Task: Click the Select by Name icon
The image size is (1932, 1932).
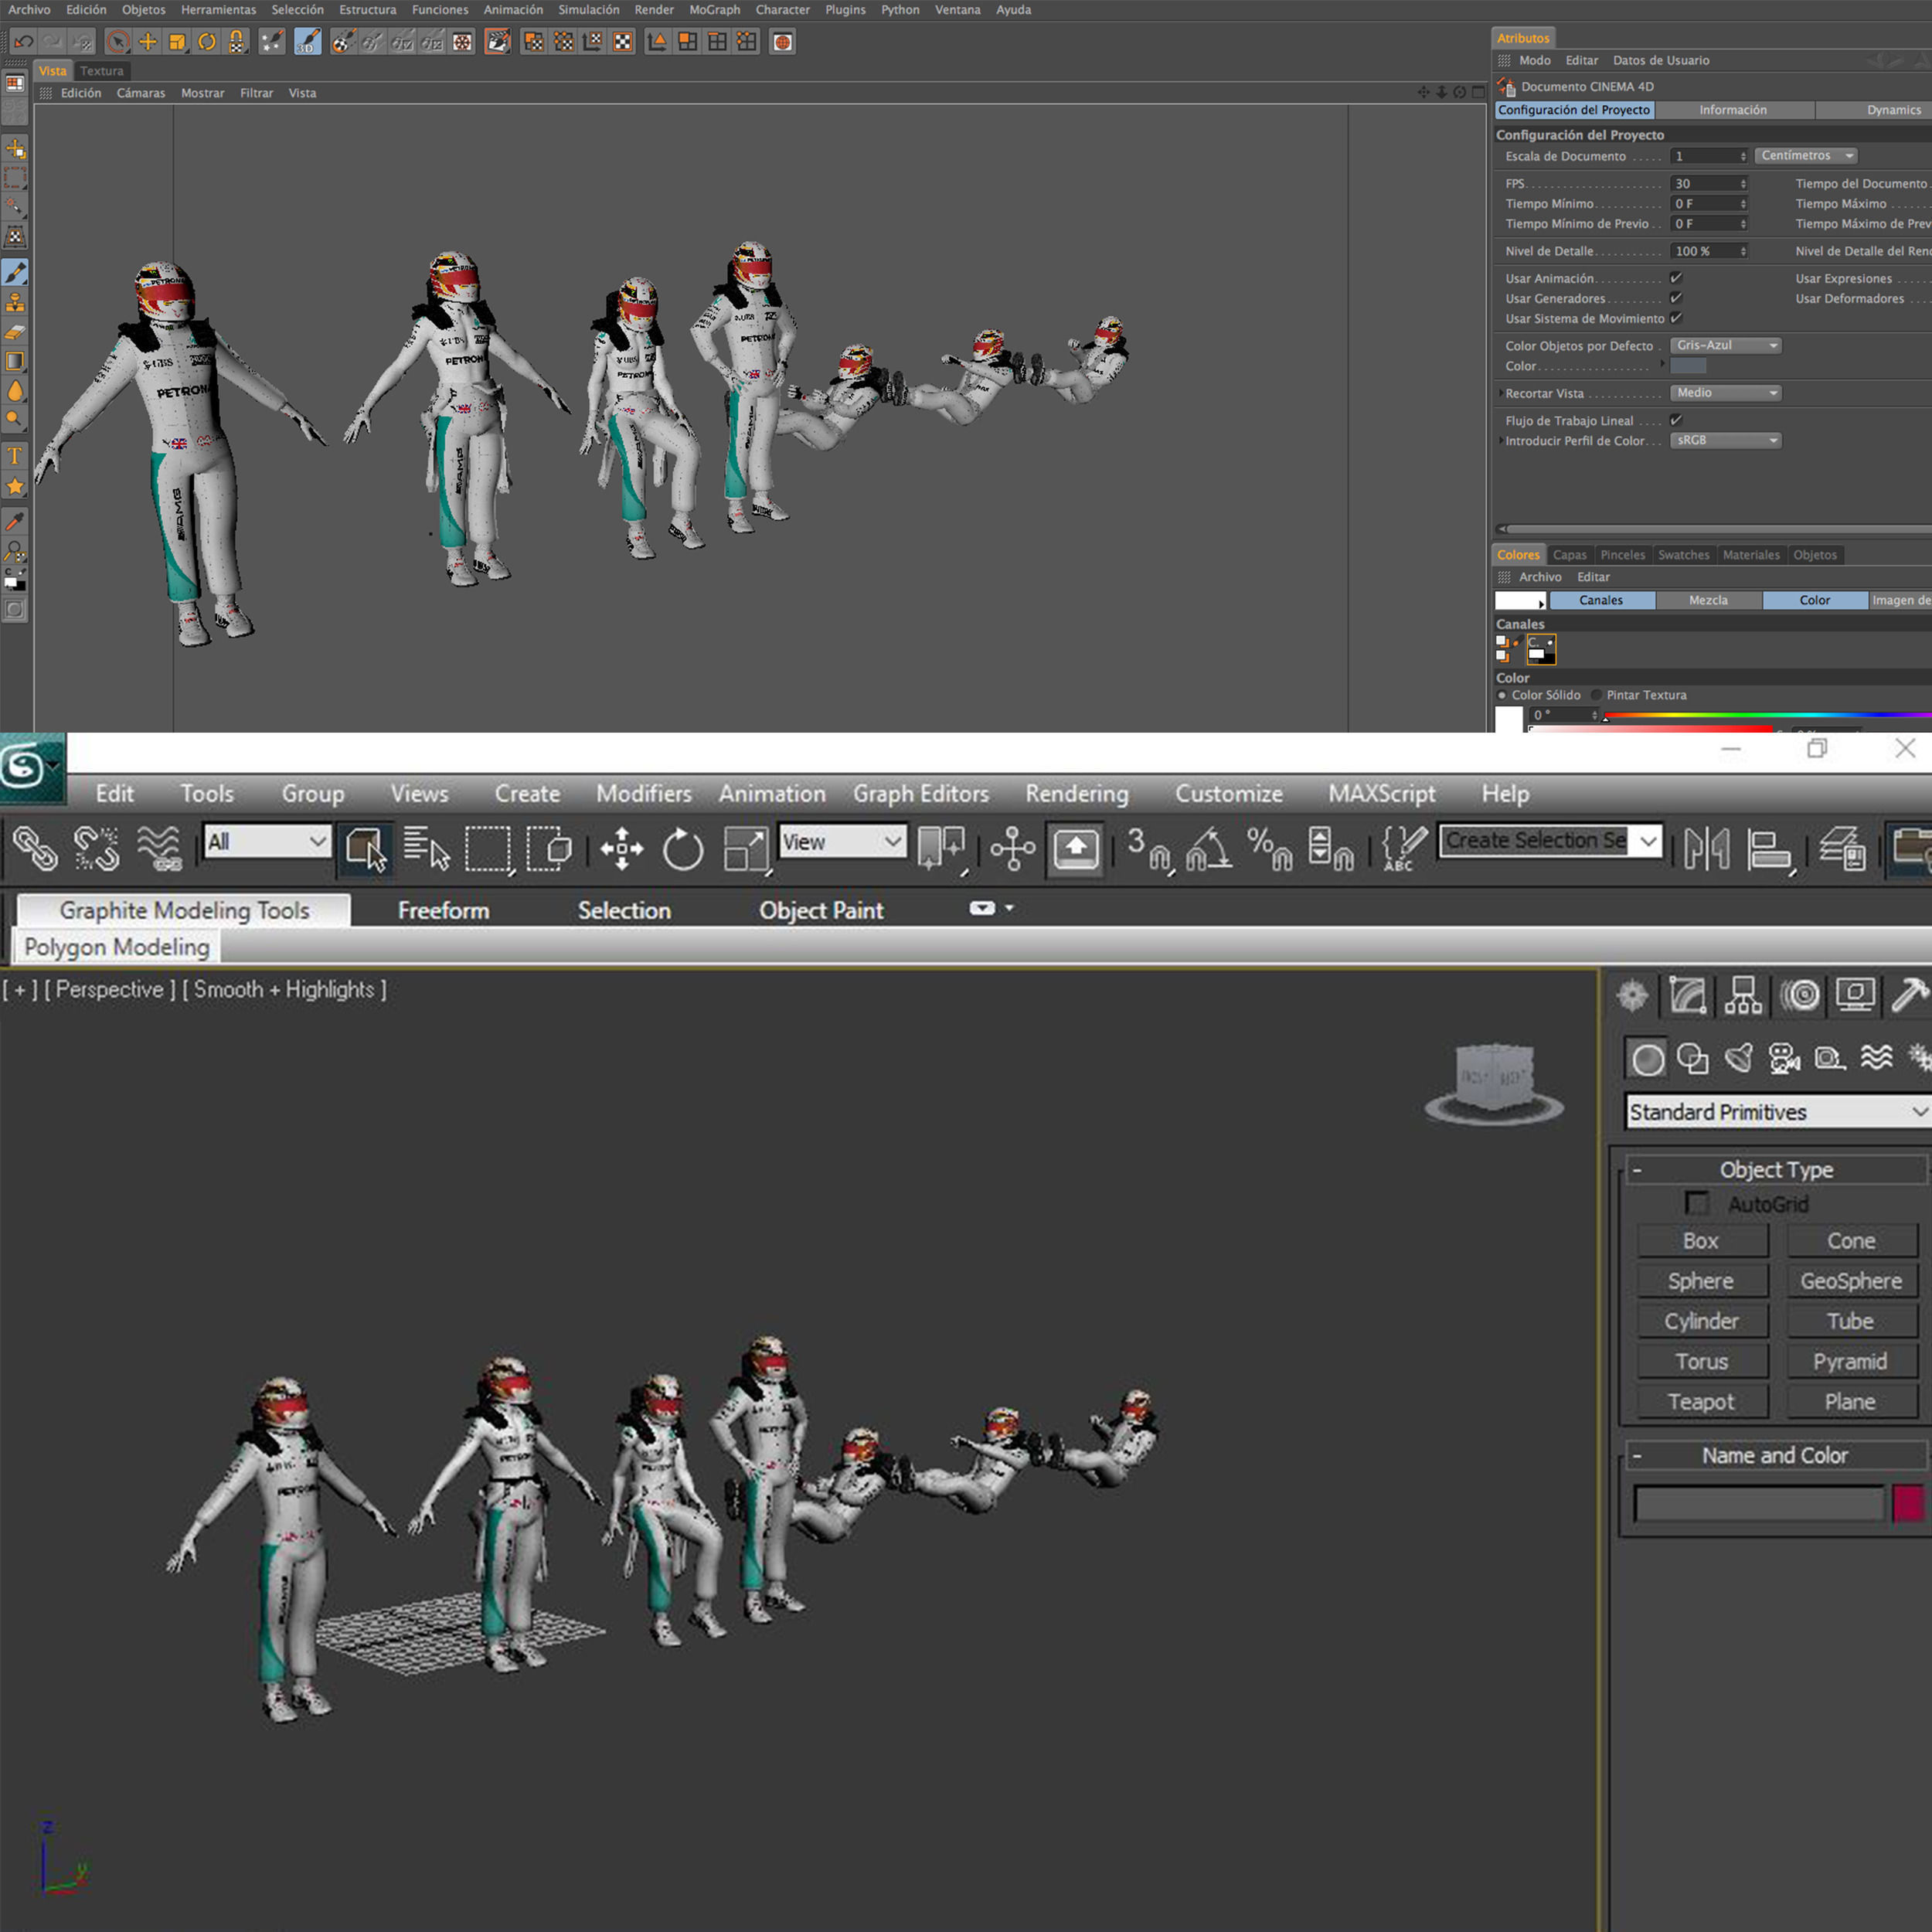Action: coord(426,849)
